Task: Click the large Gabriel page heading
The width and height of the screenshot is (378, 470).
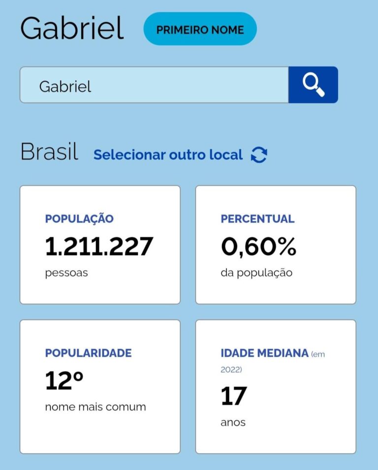Action: [72, 28]
